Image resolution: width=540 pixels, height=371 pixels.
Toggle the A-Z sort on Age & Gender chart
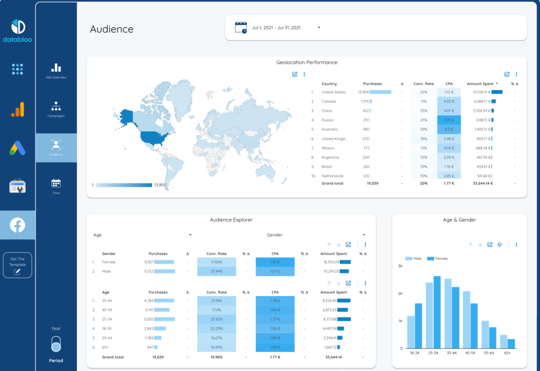499,245
